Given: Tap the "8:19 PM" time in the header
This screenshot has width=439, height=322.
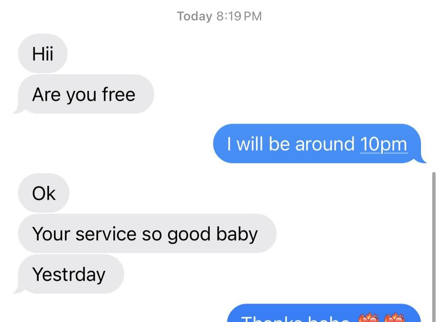Looking at the screenshot, I should pyautogui.click(x=239, y=16).
